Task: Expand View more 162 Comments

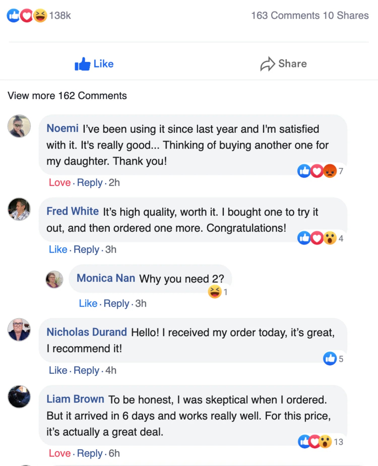Action: click(67, 96)
